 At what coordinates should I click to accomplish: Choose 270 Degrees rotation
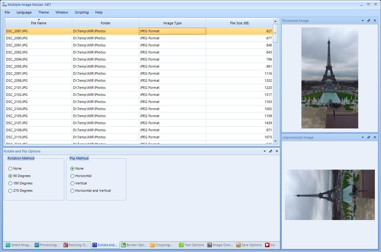(10, 191)
